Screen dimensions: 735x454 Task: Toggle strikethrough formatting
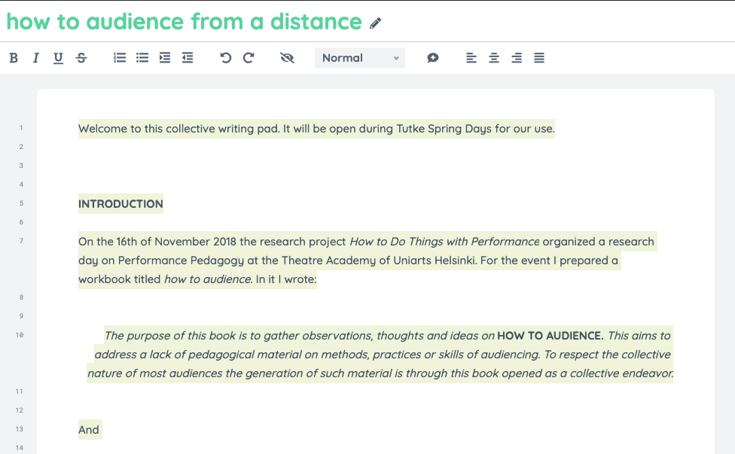(x=81, y=58)
